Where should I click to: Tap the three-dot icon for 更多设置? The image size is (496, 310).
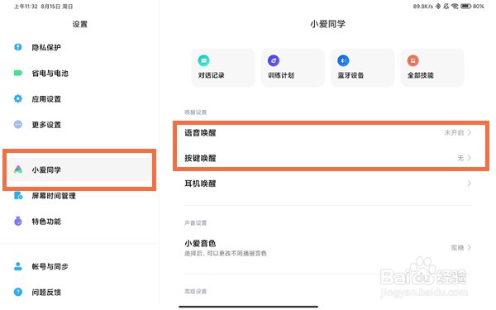click(18, 124)
